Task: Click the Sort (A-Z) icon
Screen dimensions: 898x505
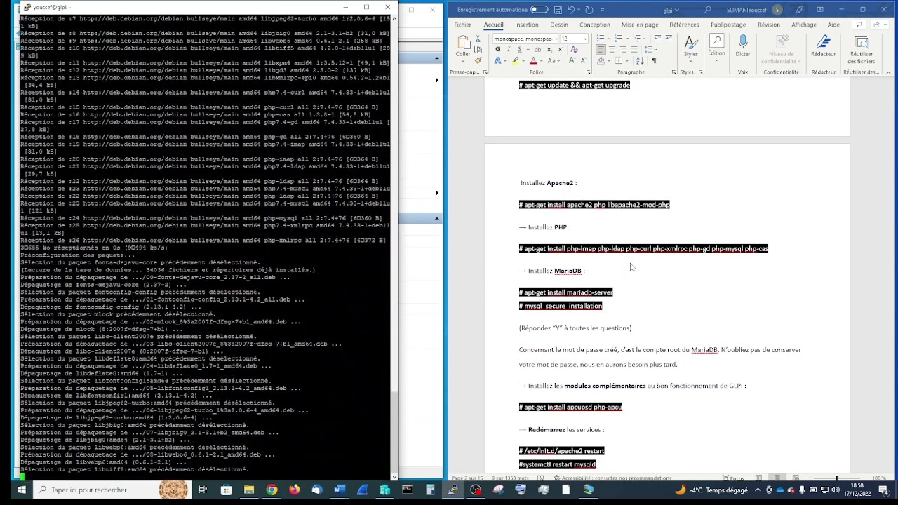Action: pyautogui.click(x=640, y=60)
